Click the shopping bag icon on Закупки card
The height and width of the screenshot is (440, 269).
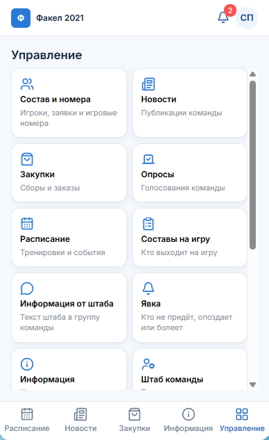(27, 159)
